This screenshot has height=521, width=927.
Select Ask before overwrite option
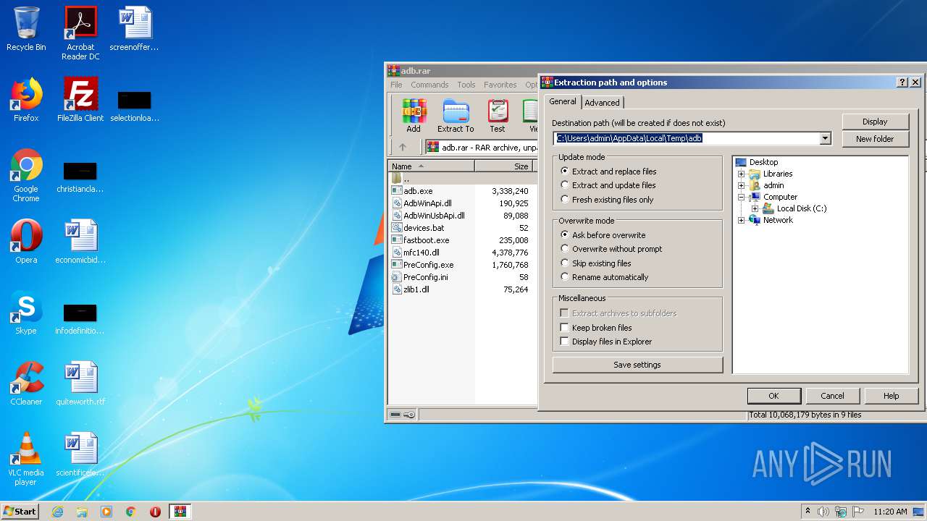(x=603, y=235)
